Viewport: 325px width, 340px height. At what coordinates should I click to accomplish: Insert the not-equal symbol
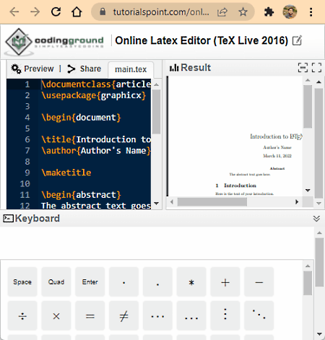[x=123, y=315]
